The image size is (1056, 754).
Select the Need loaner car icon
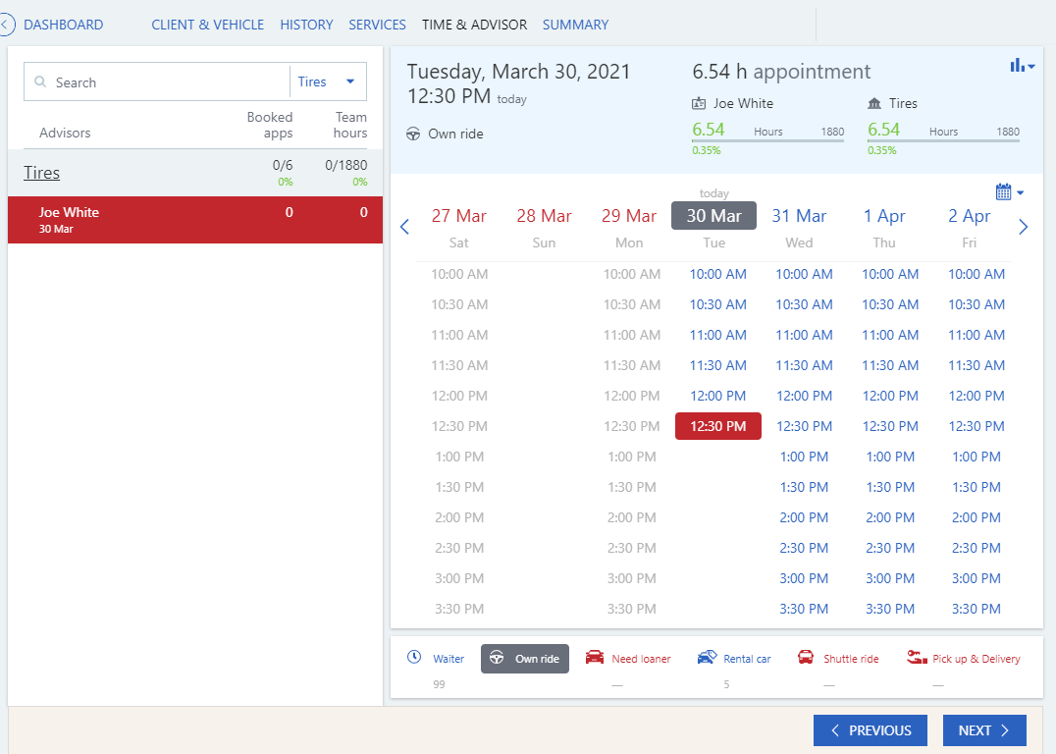(x=595, y=658)
